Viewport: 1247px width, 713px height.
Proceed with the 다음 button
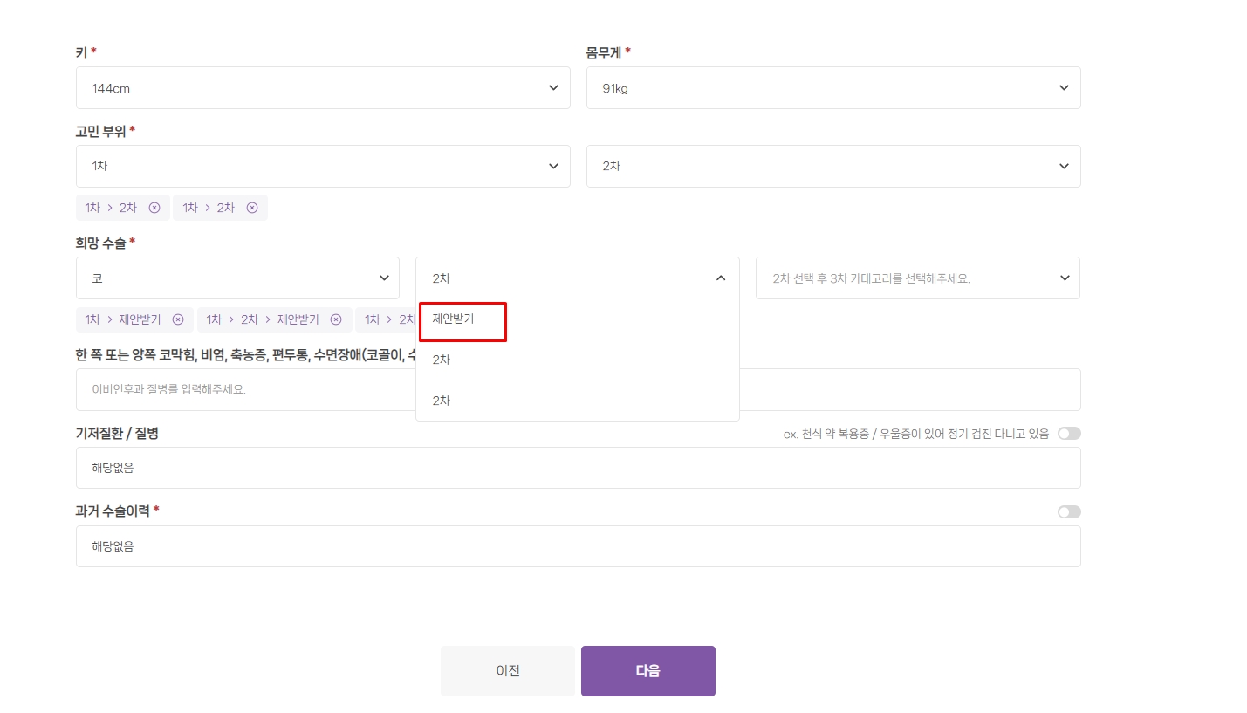(648, 671)
